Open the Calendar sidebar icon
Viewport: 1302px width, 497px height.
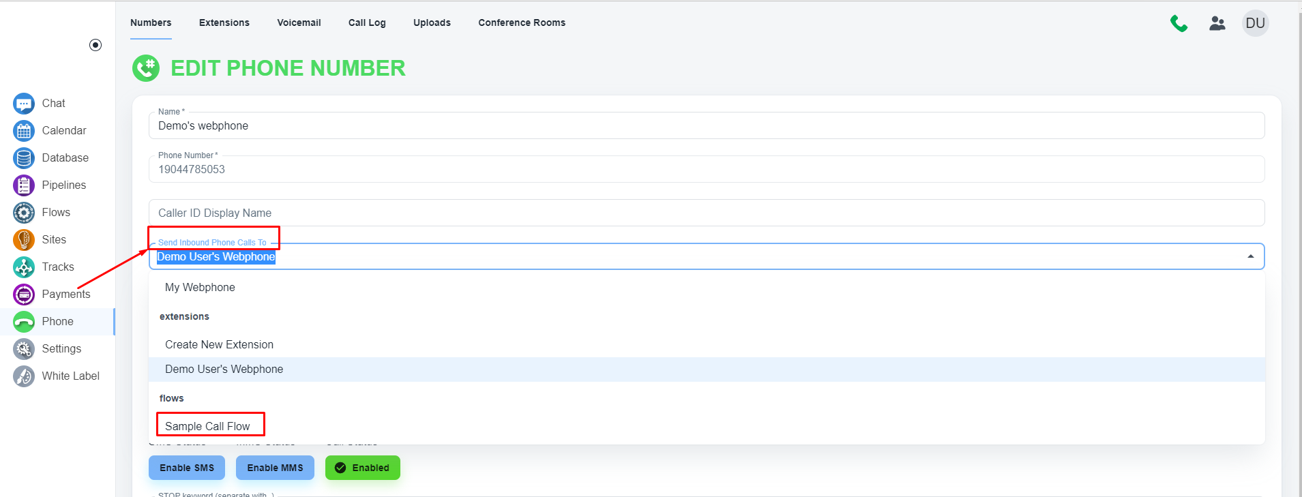click(24, 131)
